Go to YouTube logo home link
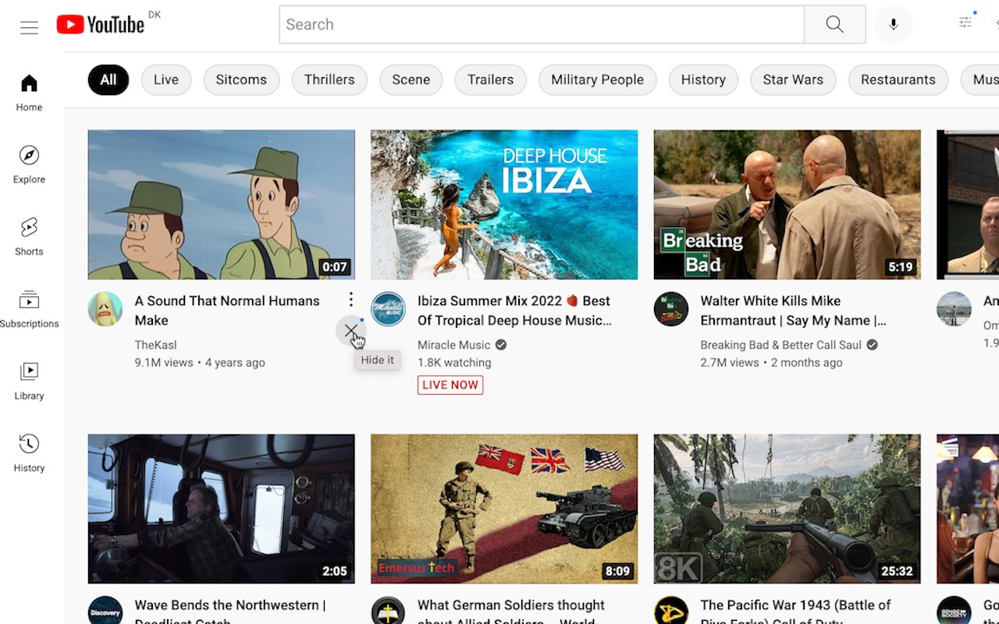 click(101, 25)
